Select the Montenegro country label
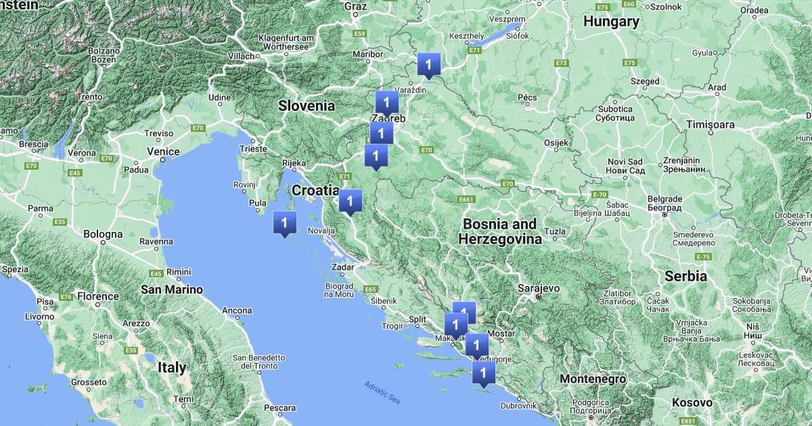The height and width of the screenshot is (426, 812). [592, 379]
